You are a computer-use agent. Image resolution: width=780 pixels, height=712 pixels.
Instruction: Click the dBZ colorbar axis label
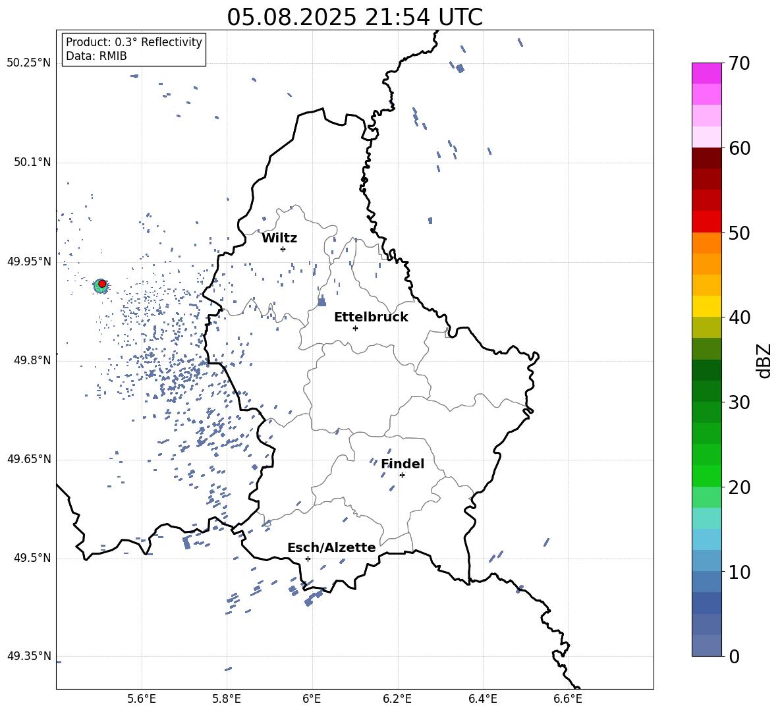click(765, 360)
